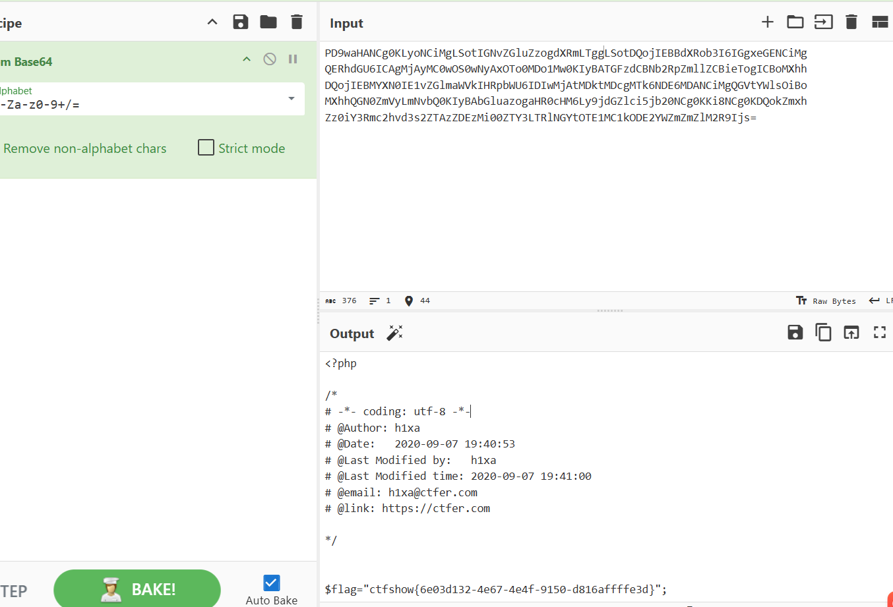893x607 pixels.
Task: Open the Magic wand output suggestion
Action: [x=394, y=333]
